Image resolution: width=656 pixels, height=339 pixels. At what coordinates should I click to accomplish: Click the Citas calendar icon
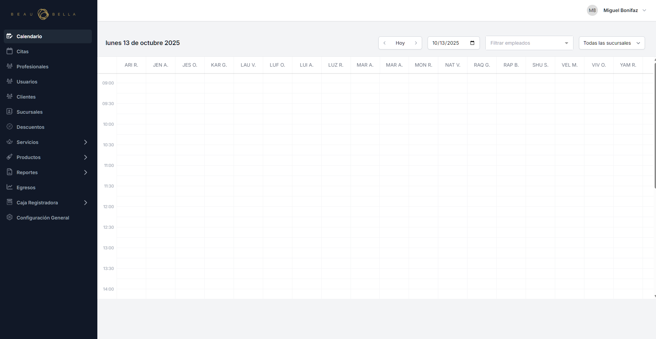coord(10,51)
